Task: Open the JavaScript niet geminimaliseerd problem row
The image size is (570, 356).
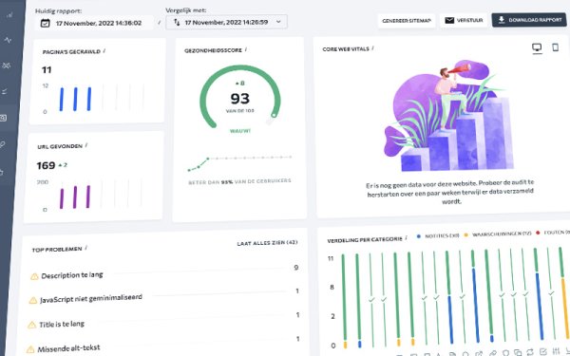Action: point(164,296)
